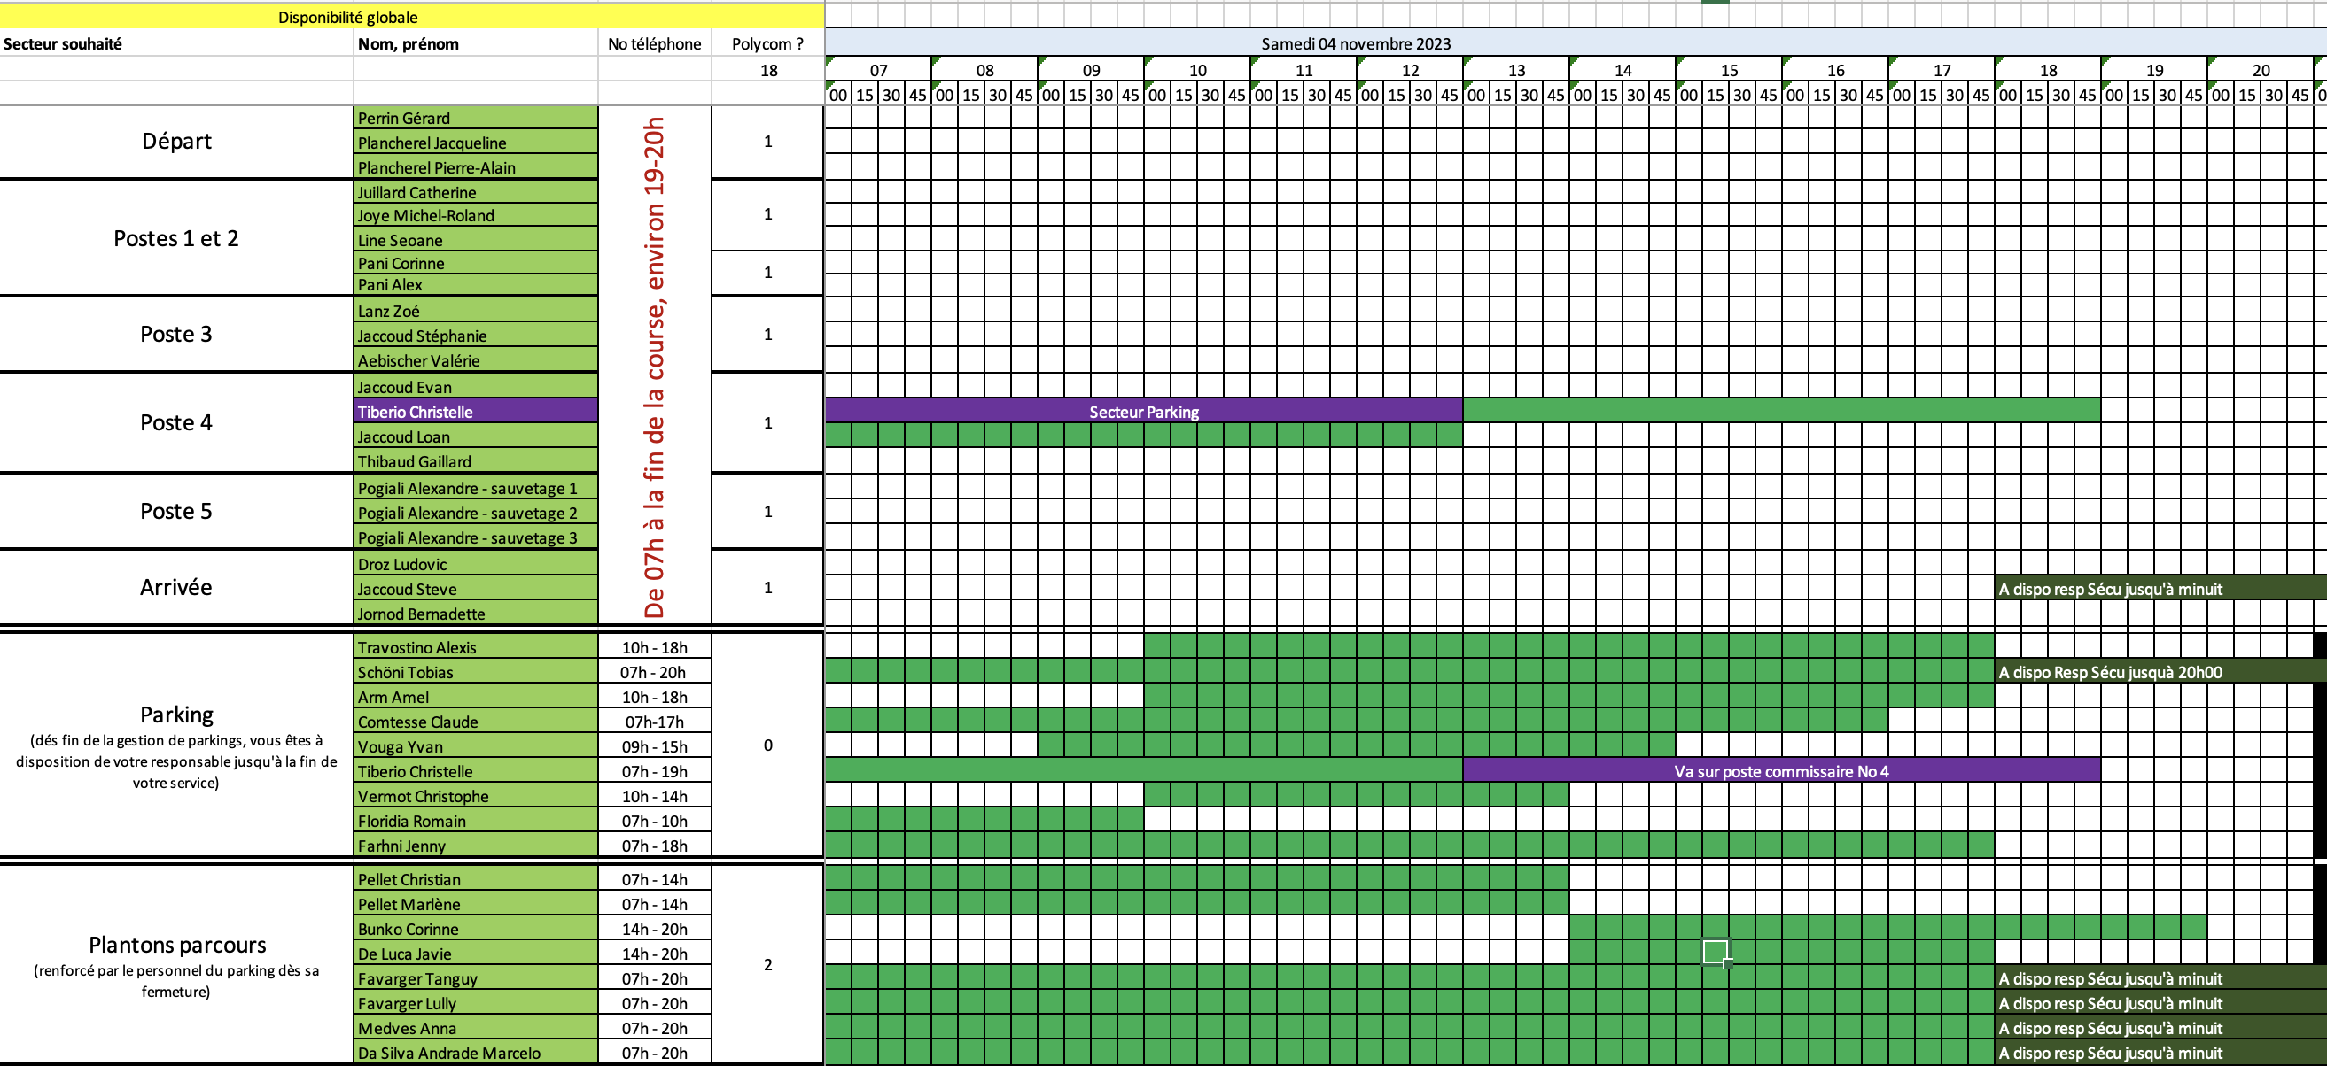Select Travostino Alexis's '10h - 18h' cell

point(654,647)
